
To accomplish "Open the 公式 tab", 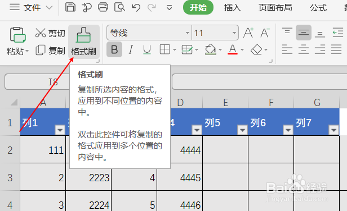I will [318, 8].
